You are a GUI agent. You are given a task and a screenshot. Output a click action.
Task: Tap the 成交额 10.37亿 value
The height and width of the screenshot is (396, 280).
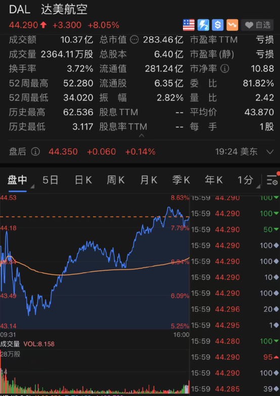tap(77, 39)
